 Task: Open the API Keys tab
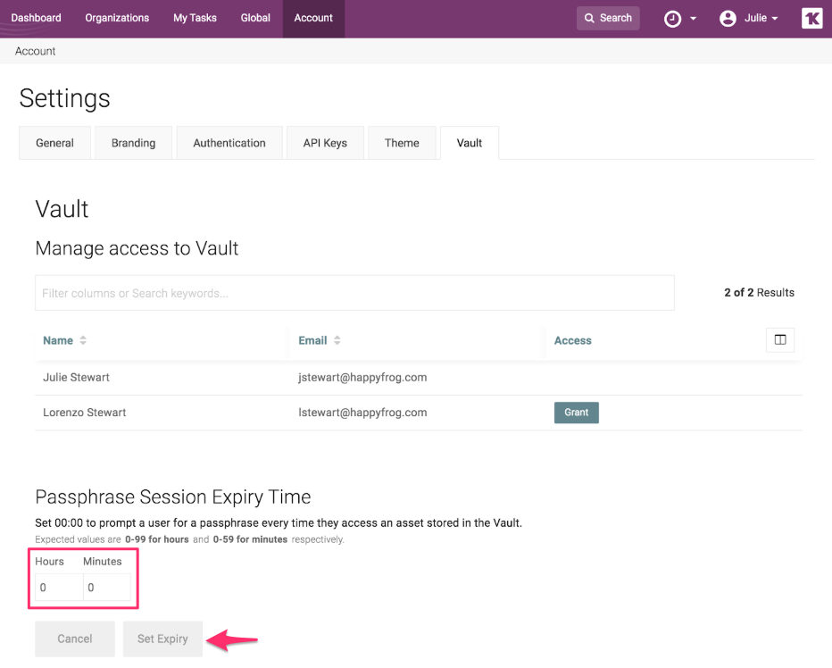point(325,143)
